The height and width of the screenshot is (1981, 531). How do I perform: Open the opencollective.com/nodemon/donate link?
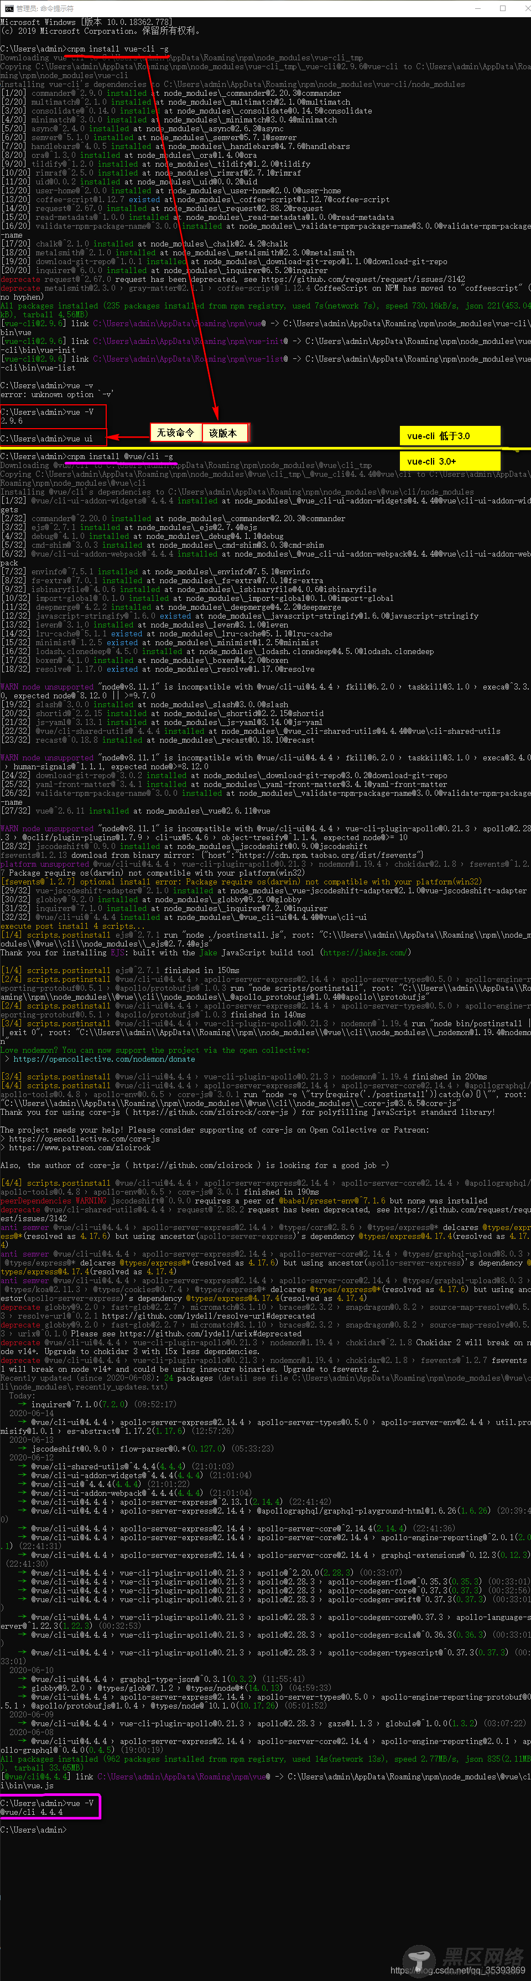pos(105,1059)
